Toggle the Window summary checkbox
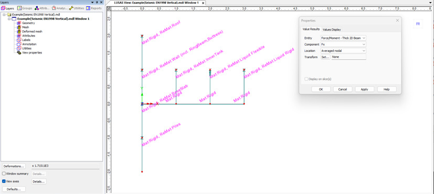Image resolution: width=434 pixels, height=194 pixels. tap(4, 174)
